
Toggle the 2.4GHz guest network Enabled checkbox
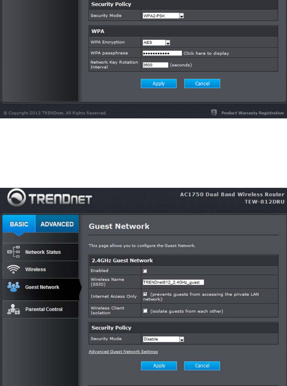pos(145,271)
